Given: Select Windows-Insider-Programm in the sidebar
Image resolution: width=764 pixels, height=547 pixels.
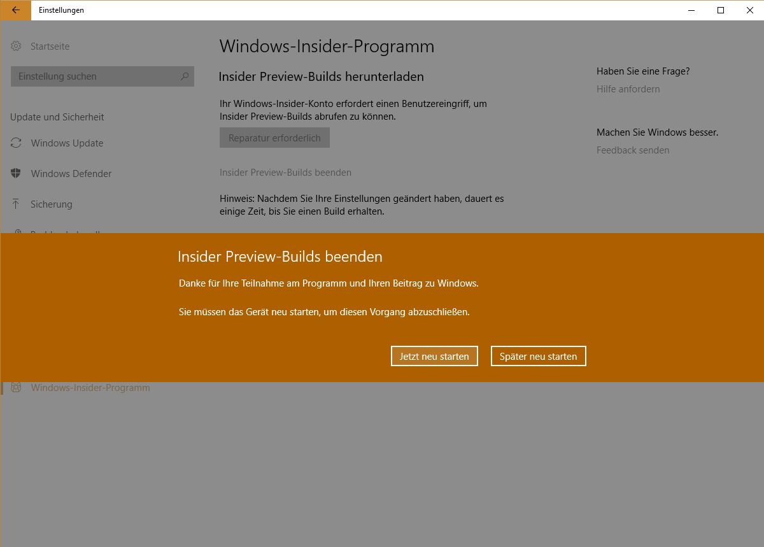Looking at the screenshot, I should (x=90, y=387).
